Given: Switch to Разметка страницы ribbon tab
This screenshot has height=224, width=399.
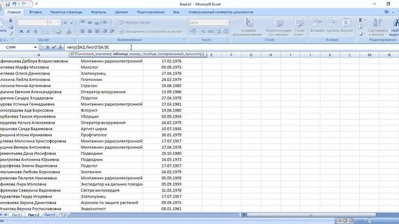Looking at the screenshot, I should click(66, 12).
